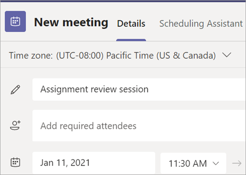Open the chevron beside 11:30 AM
The image size is (246, 175).
pos(216,163)
